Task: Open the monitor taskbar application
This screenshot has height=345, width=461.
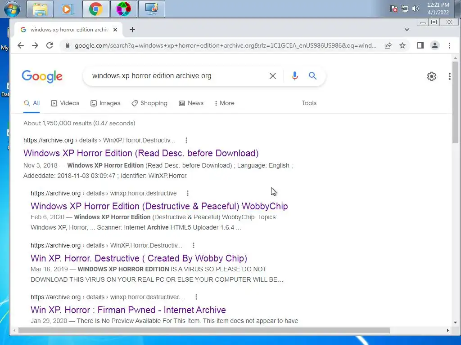Action: coord(151,9)
